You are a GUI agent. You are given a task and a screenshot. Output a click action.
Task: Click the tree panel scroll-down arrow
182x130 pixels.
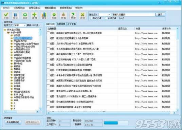point(40,109)
